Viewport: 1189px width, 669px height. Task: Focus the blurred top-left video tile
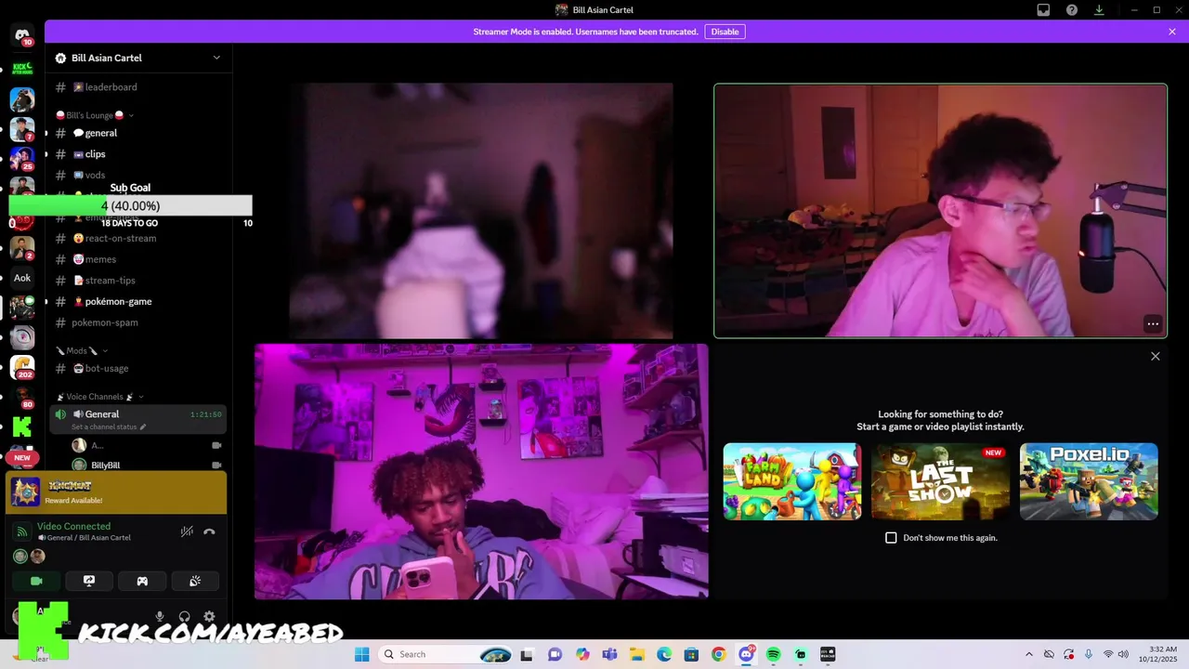click(481, 211)
